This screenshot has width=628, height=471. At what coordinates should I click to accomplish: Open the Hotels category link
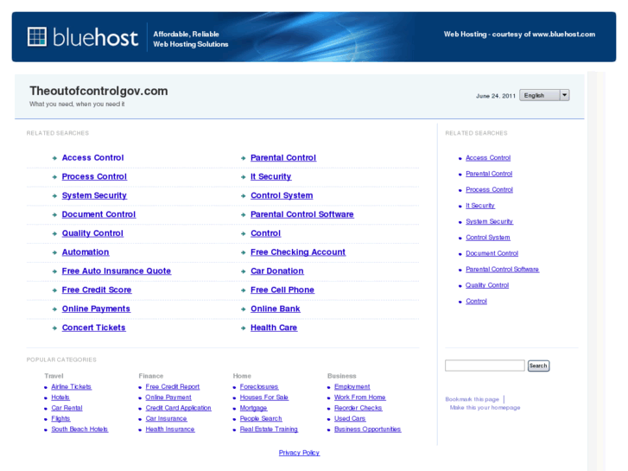tap(60, 398)
